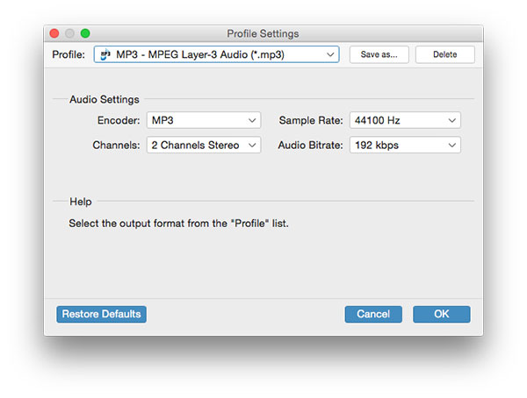
Task: Cancel the profile settings dialog
Action: [373, 314]
